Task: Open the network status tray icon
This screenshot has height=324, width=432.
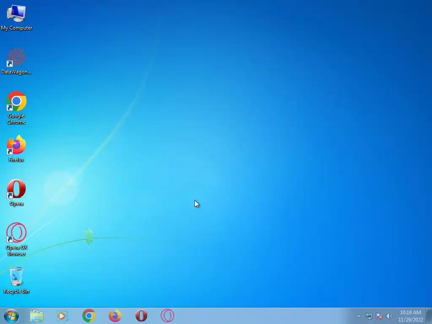Action: click(369, 316)
